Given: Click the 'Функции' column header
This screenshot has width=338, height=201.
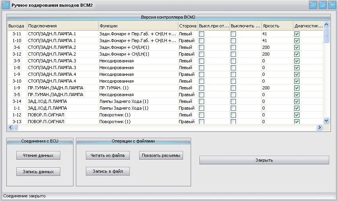Looking at the screenshot, I should pos(138,26).
